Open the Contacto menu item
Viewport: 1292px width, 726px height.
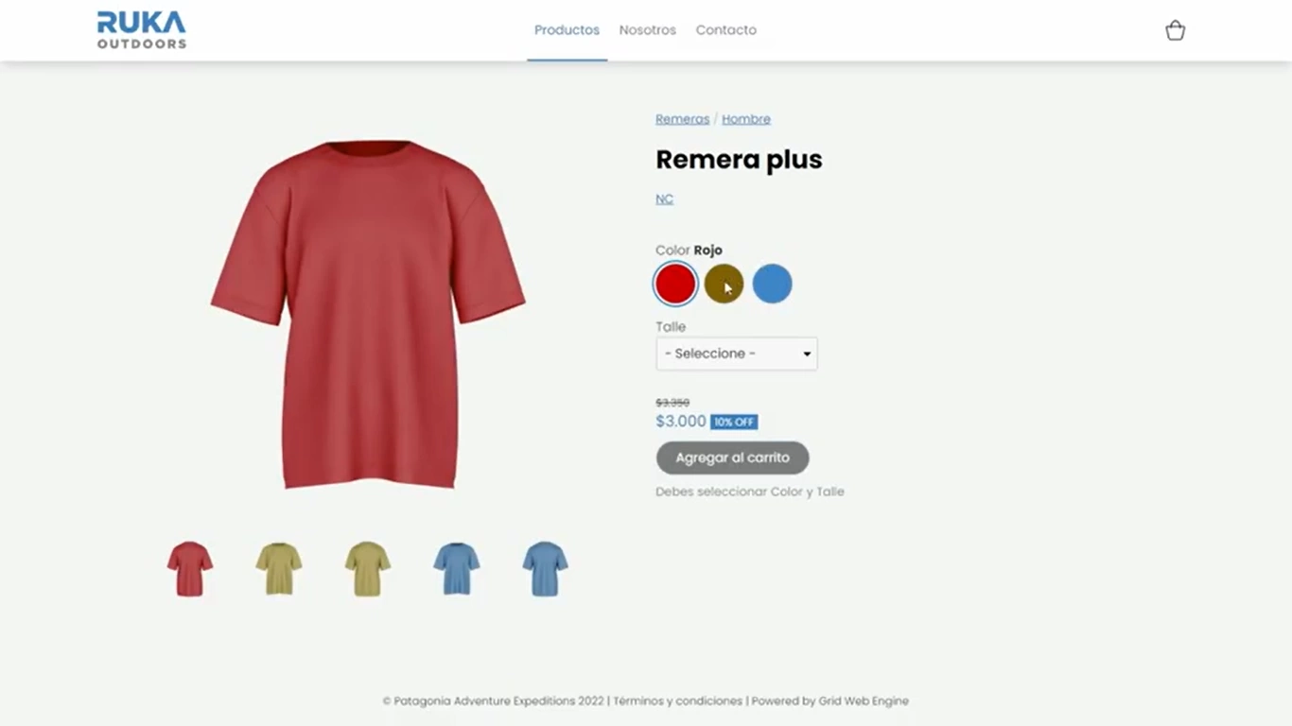point(726,30)
